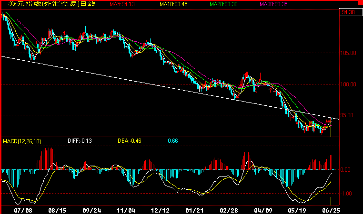Click the 08/15 date label
The image size is (363, 214).
57,211
